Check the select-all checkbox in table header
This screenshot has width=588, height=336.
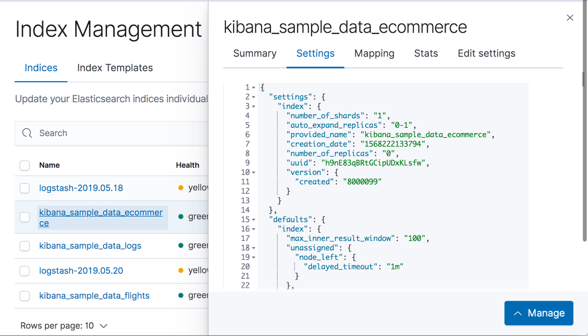(x=24, y=165)
